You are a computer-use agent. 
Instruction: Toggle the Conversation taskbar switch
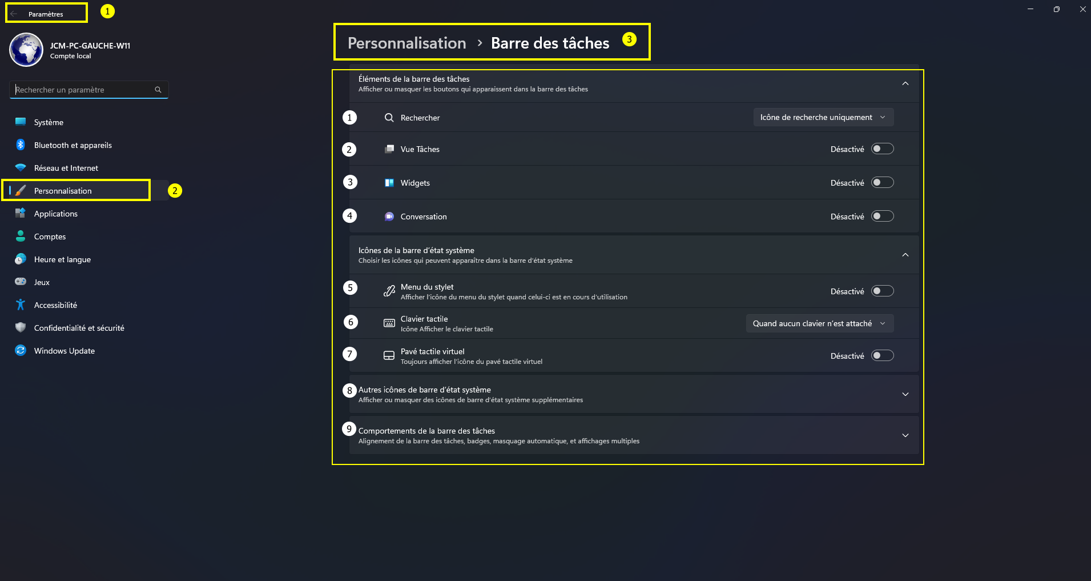pos(882,217)
